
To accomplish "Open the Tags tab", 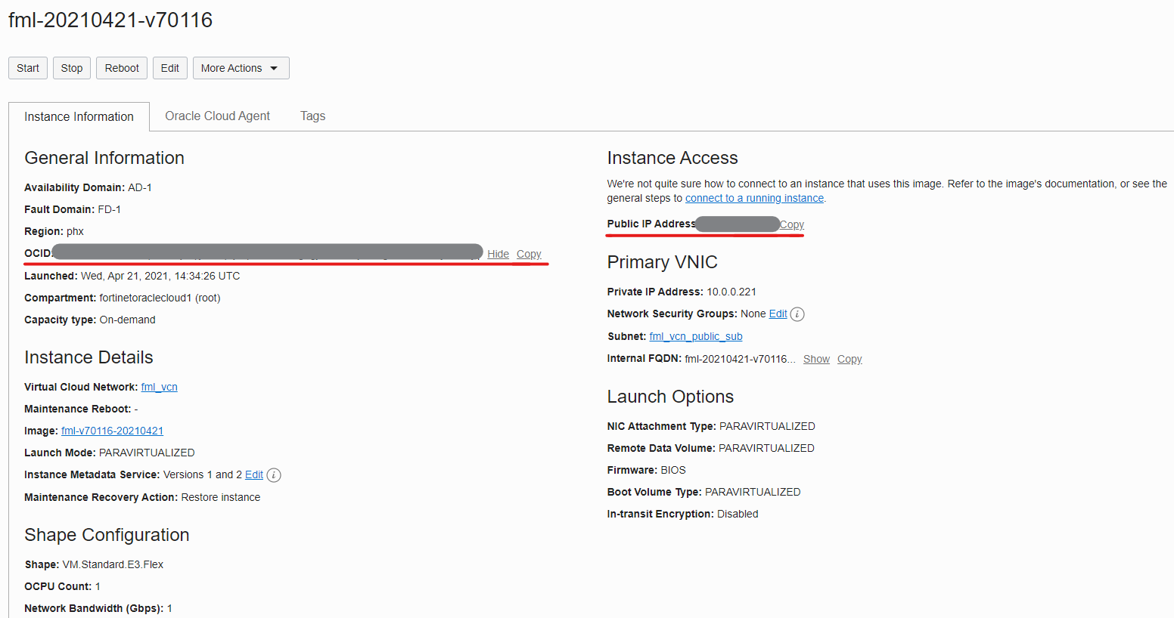I will 312,116.
